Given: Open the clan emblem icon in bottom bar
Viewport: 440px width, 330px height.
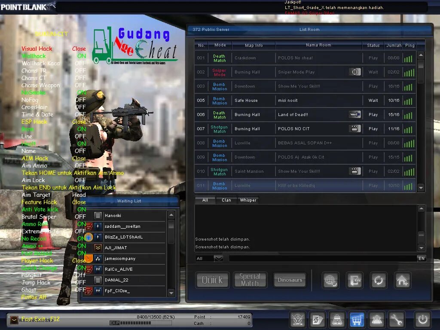Looking at the screenshot, I should (297, 319).
